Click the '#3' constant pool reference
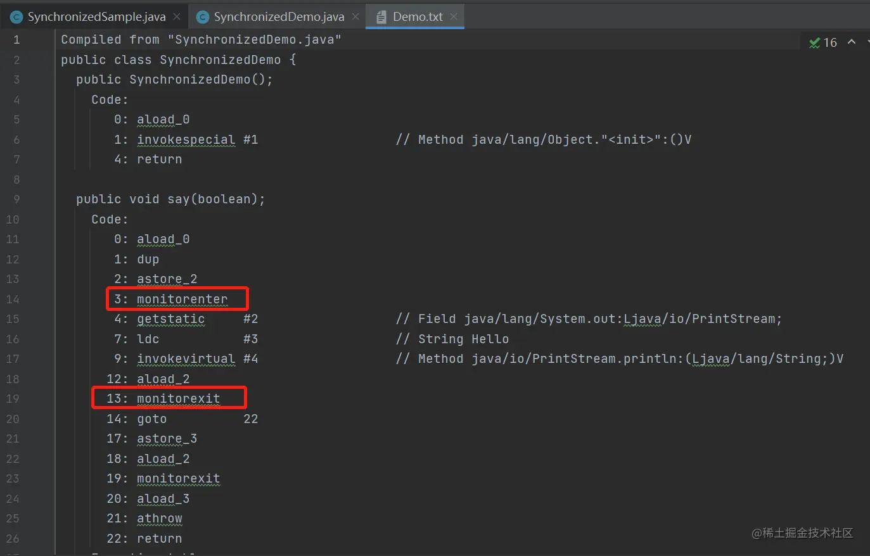 coord(251,339)
